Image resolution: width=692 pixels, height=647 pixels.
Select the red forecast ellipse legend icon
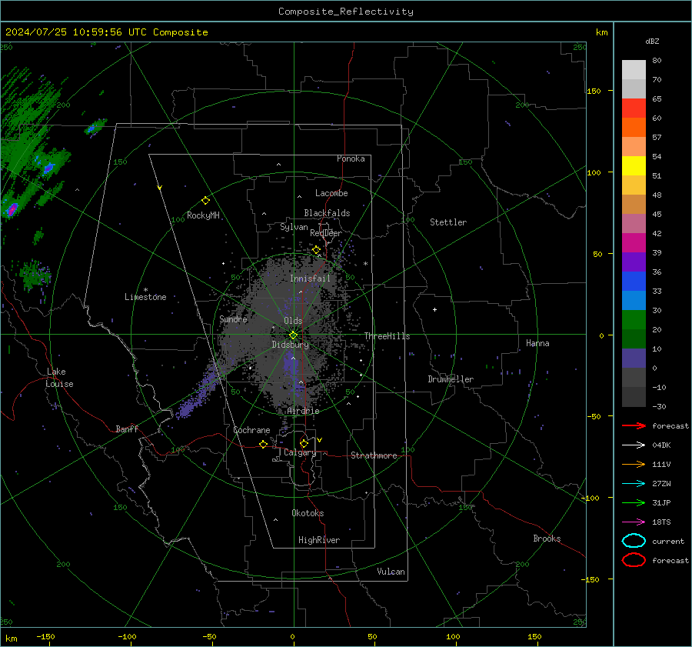(634, 560)
